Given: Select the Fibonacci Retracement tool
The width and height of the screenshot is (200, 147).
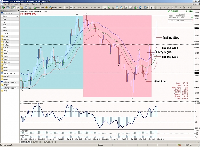Looking at the screenshot, I should tap(176, 8).
